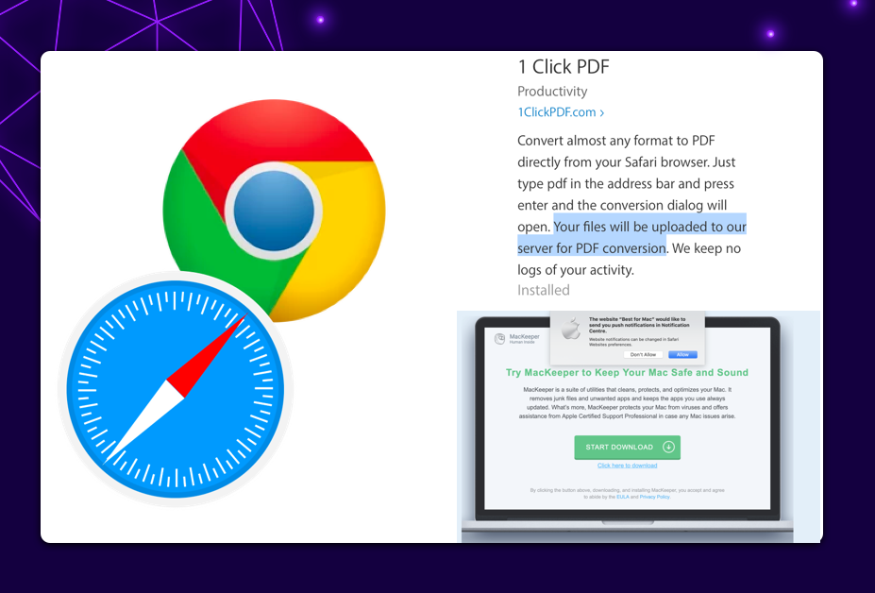
Task: Open the 1ClickPDF.com developer link
Action: pos(557,112)
